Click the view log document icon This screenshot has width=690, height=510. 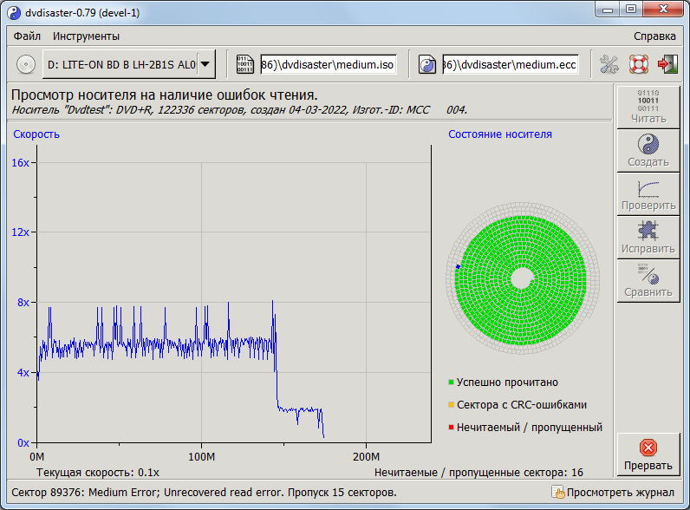point(559,493)
